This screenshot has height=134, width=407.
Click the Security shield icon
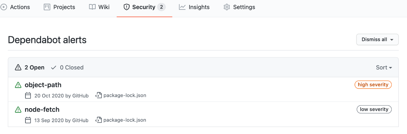pos(127,7)
